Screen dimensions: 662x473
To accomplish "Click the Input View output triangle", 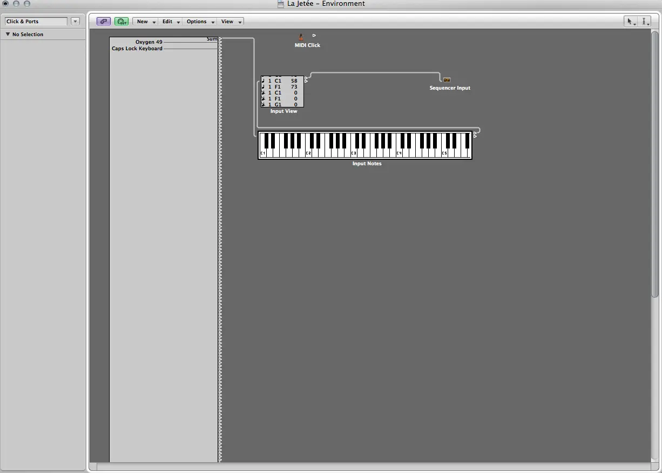I will (x=306, y=78).
